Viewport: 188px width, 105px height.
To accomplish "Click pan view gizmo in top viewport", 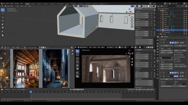I will (132, 21).
